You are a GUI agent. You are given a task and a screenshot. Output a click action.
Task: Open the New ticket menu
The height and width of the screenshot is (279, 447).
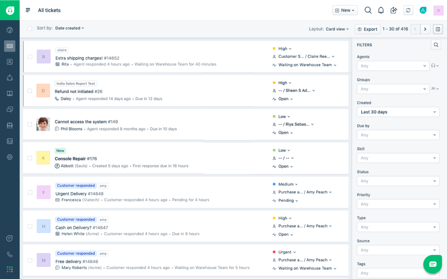tap(345, 10)
